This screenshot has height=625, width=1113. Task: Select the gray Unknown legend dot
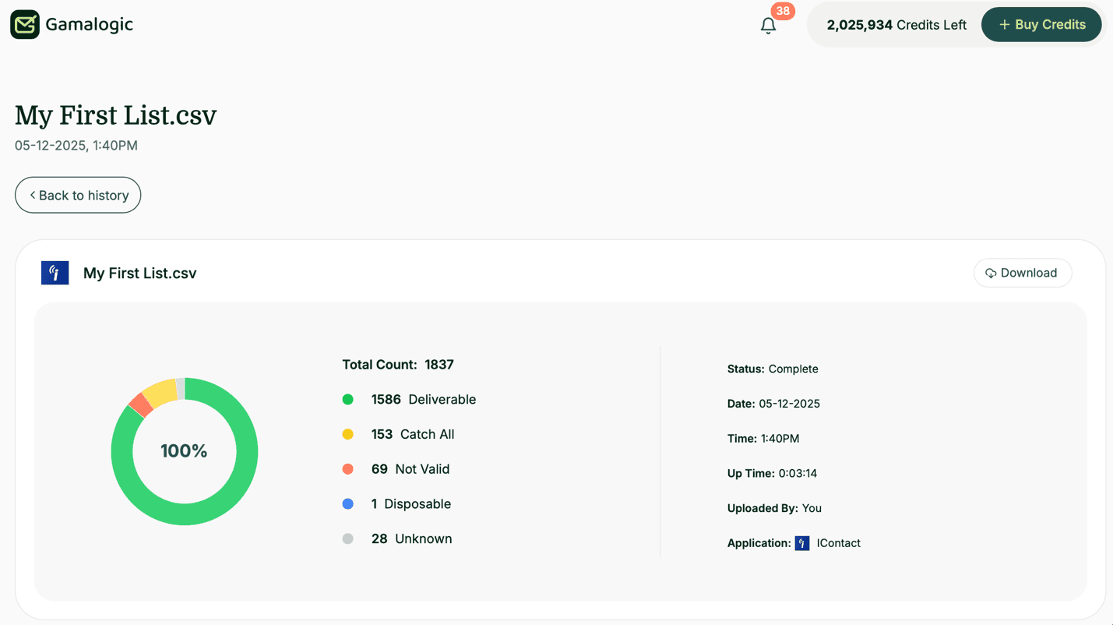tap(348, 538)
